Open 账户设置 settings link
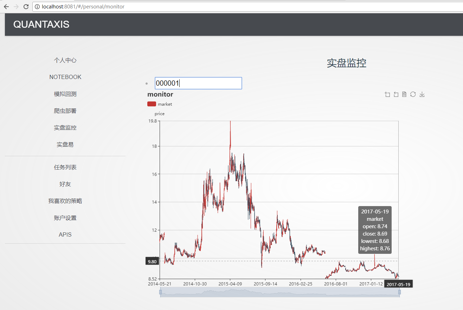The image size is (463, 310). pos(65,217)
